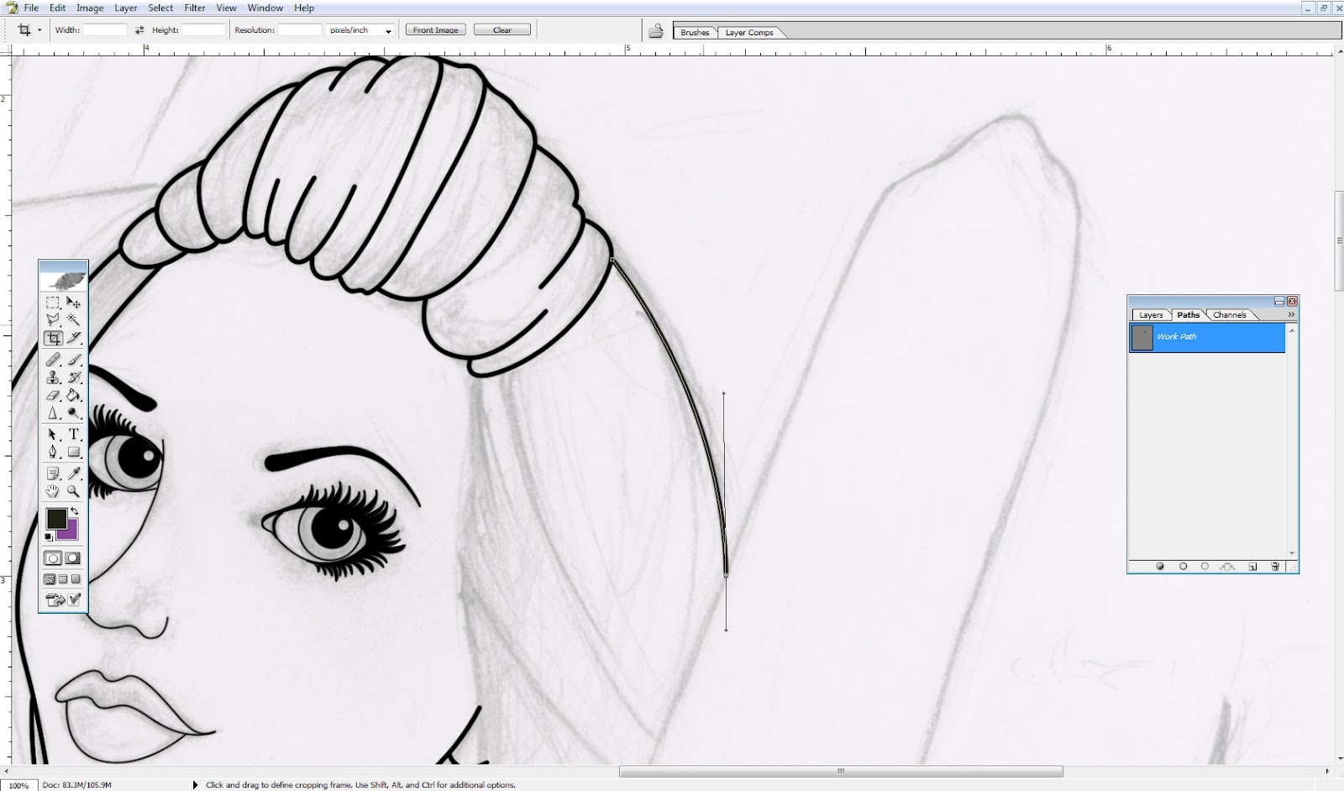Click the Work Path thumbnail
The width and height of the screenshot is (1344, 791).
(x=1142, y=337)
